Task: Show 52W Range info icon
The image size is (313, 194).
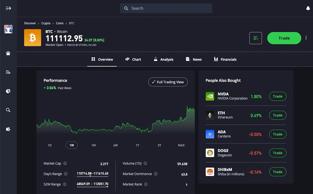Action: coord(65,184)
